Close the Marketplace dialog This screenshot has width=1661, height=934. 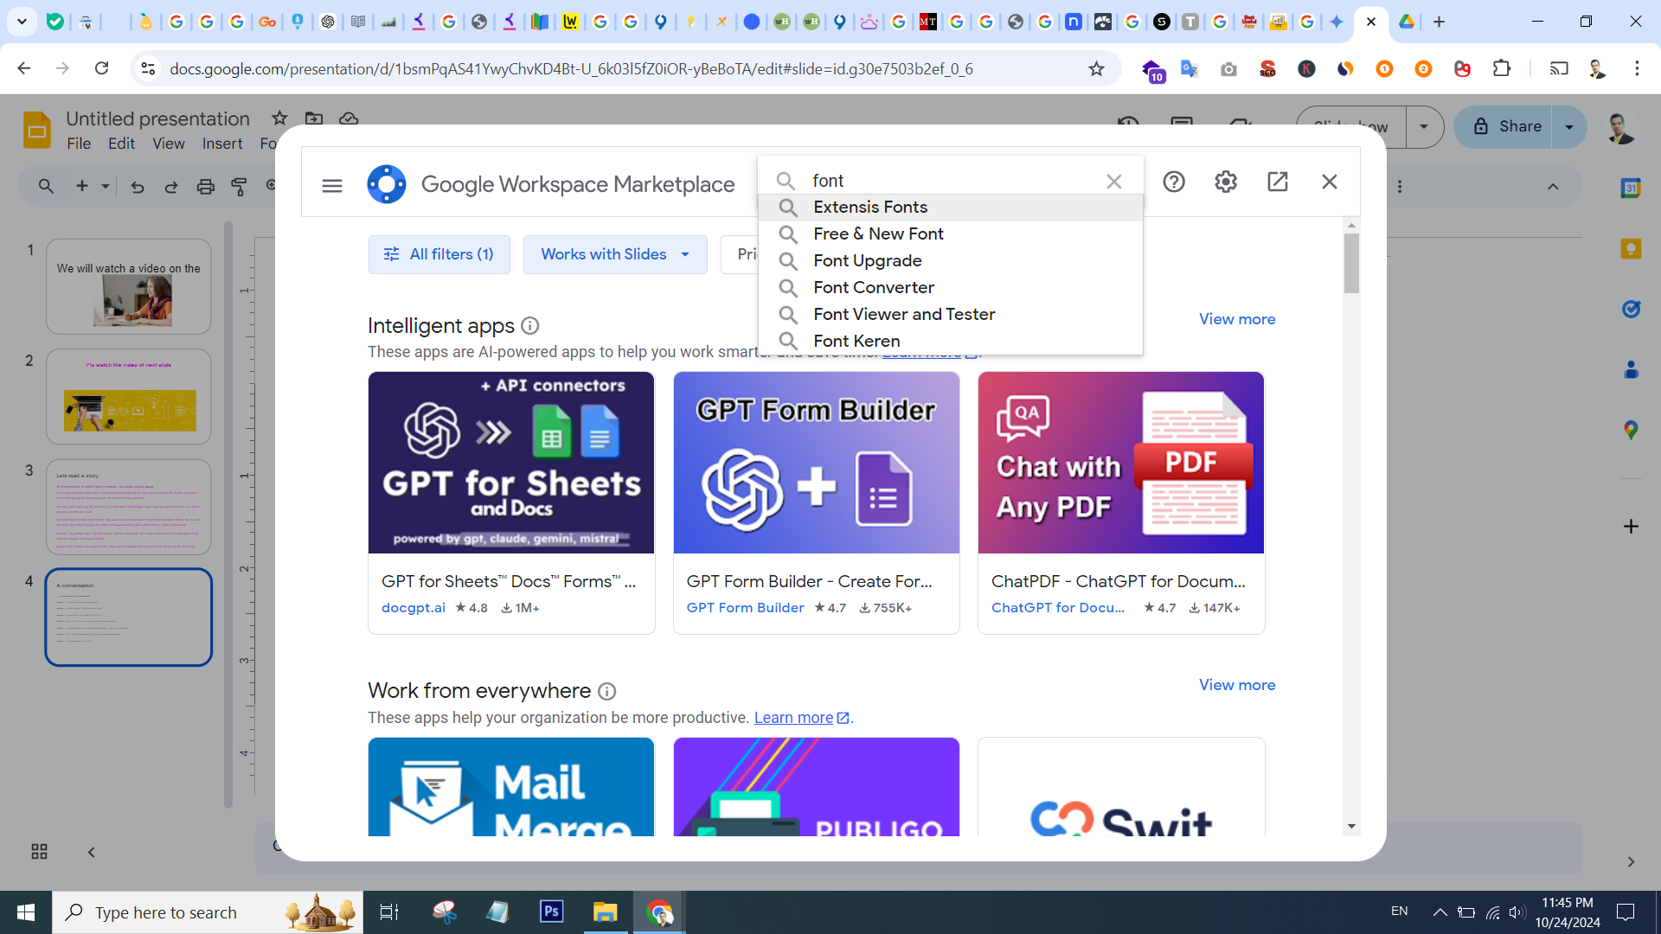[1330, 182]
